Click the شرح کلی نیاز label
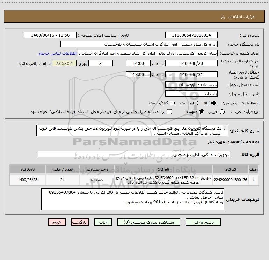 pos(245,131)
